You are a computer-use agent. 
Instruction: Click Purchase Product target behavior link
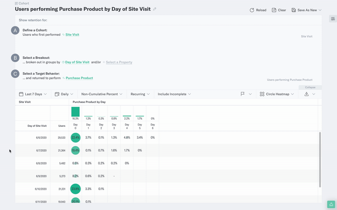point(79,78)
